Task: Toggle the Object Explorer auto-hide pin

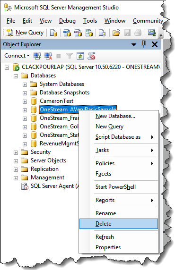Action: [x=144, y=44]
